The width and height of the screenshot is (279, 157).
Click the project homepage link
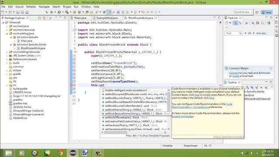183,116
